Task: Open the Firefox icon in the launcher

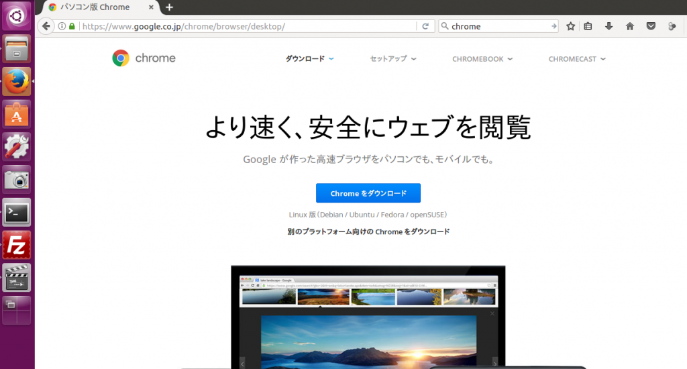Action: pos(16,81)
